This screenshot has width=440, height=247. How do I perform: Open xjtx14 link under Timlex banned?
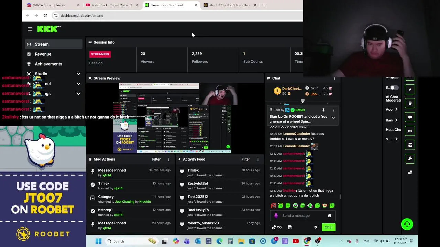tap(118, 188)
